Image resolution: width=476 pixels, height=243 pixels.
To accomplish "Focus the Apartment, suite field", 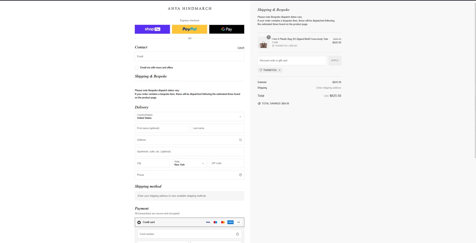I will [x=189, y=152].
